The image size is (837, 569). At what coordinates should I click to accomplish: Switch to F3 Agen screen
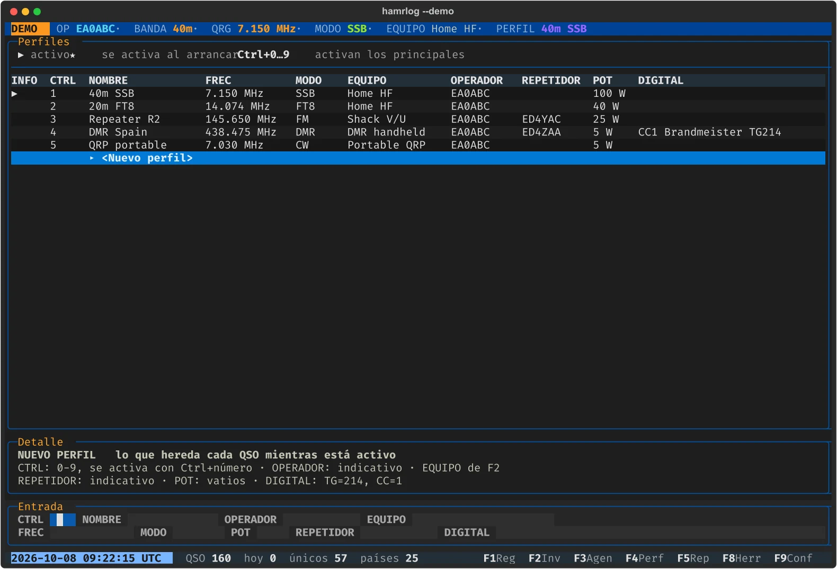click(x=593, y=558)
